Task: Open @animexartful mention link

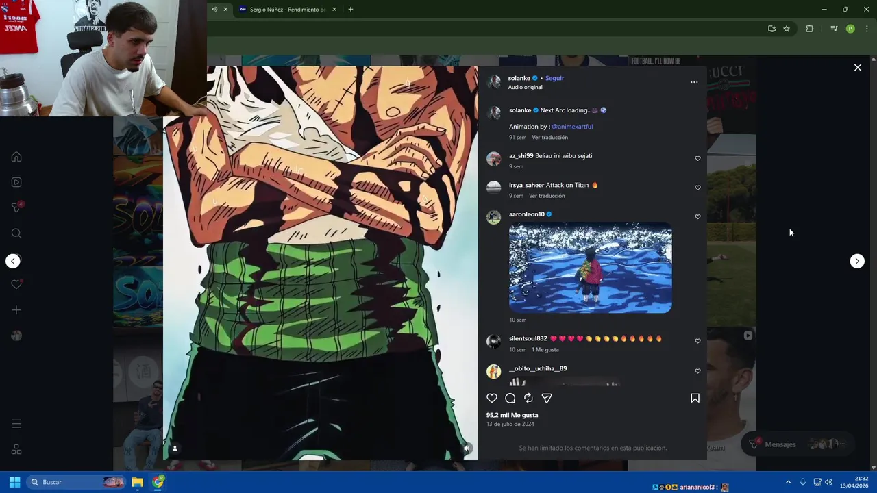Action: point(572,127)
